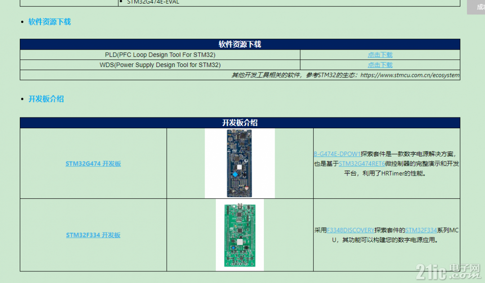Image resolution: width=485 pixels, height=283 pixels.
Task: View the green STM32F334 board image
Action: coord(240,235)
